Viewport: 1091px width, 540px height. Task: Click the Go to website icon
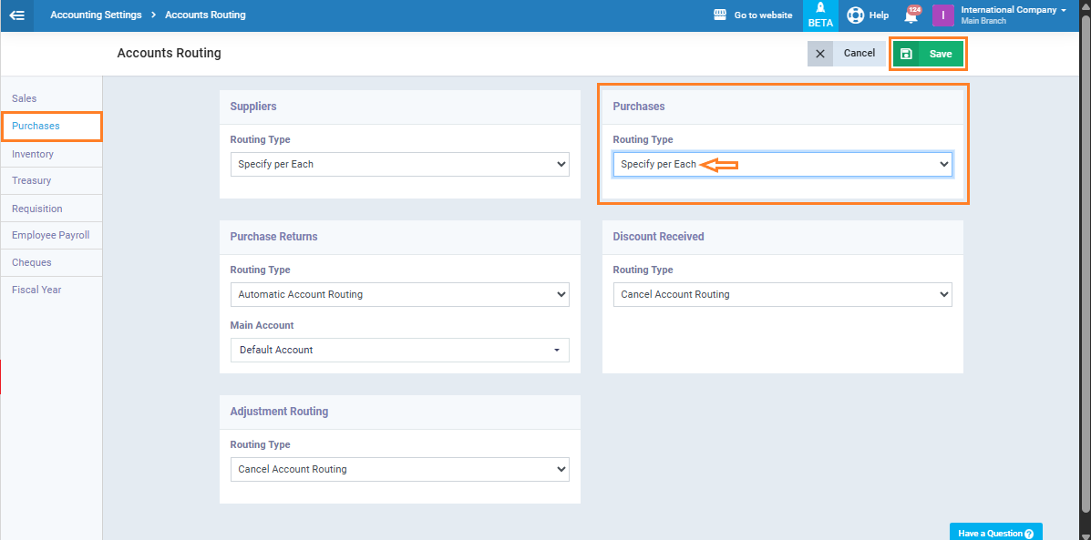tap(719, 15)
